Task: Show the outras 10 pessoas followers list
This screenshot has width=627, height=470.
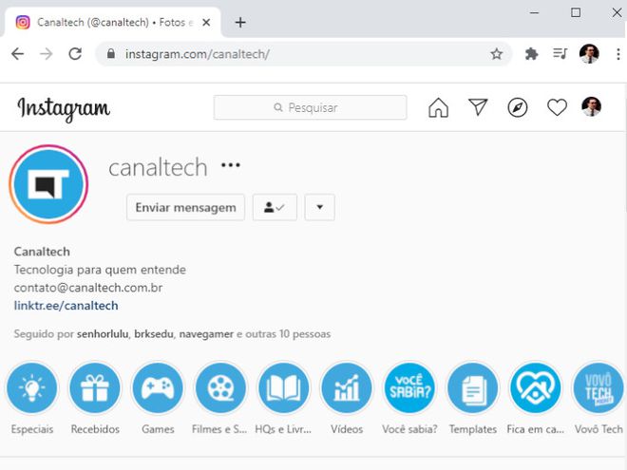Action: 288,334
